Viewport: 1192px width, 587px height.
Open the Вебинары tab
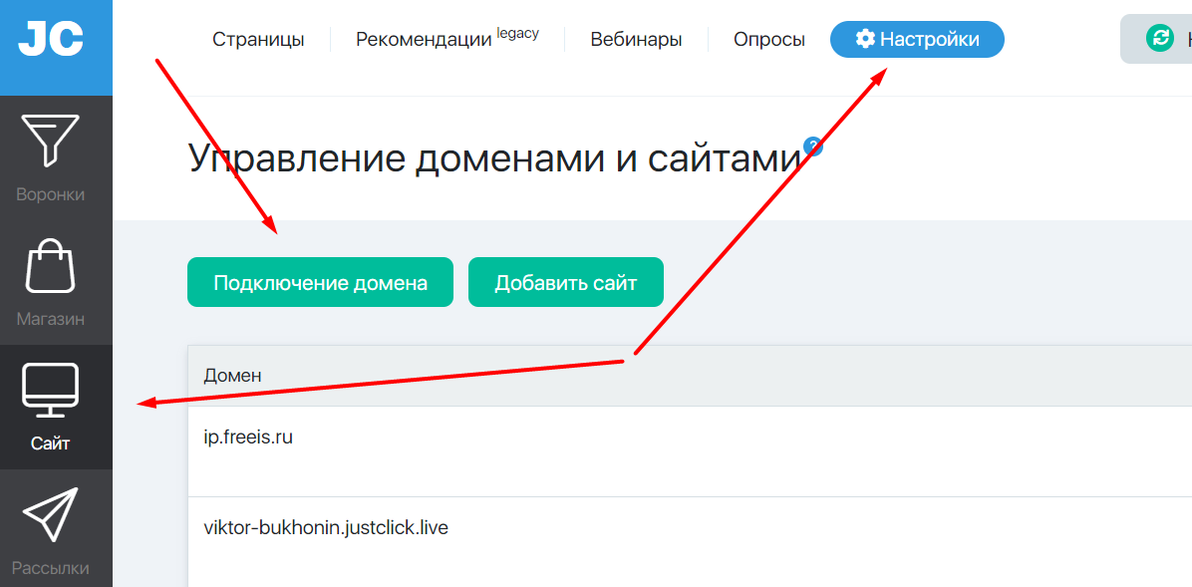tap(636, 40)
